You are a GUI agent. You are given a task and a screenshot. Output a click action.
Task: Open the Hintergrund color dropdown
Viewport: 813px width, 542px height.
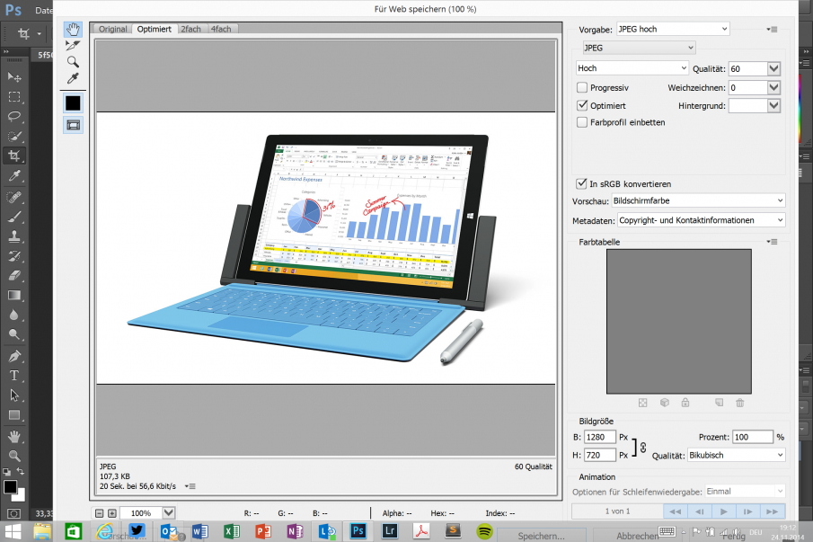[773, 105]
